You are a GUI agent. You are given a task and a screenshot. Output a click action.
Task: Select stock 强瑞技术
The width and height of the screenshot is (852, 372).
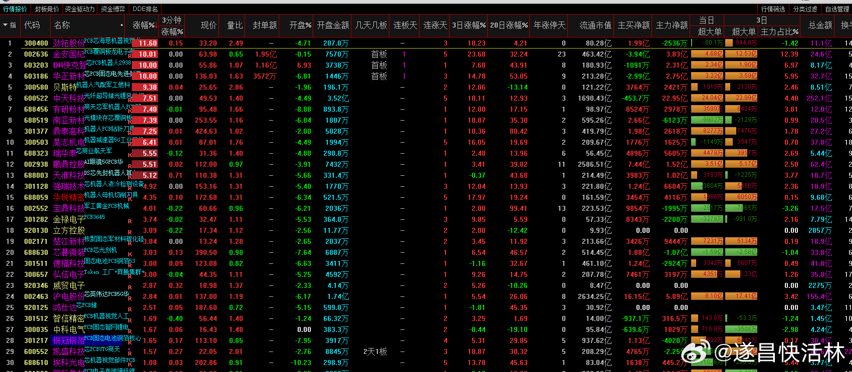69,187
